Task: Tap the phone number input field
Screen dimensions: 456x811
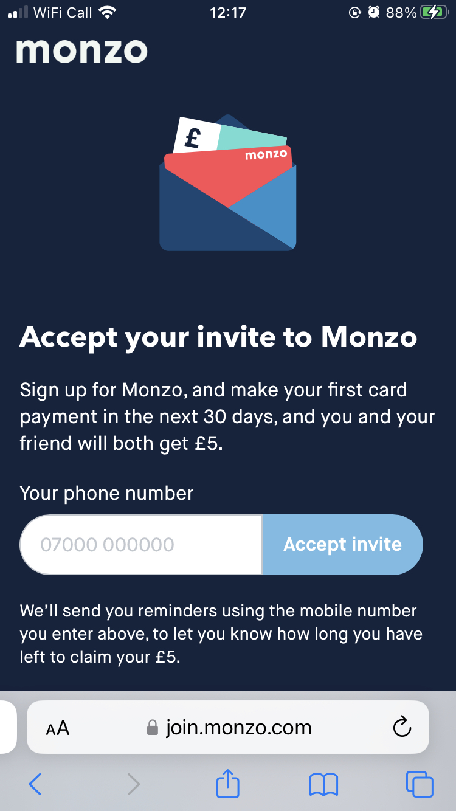Action: pos(140,544)
